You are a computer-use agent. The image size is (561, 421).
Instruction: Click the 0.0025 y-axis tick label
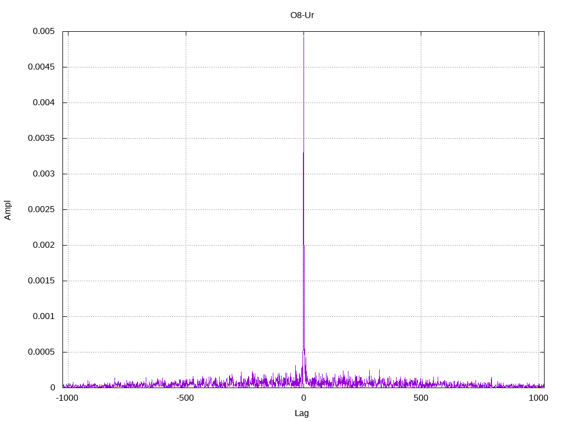click(x=41, y=209)
